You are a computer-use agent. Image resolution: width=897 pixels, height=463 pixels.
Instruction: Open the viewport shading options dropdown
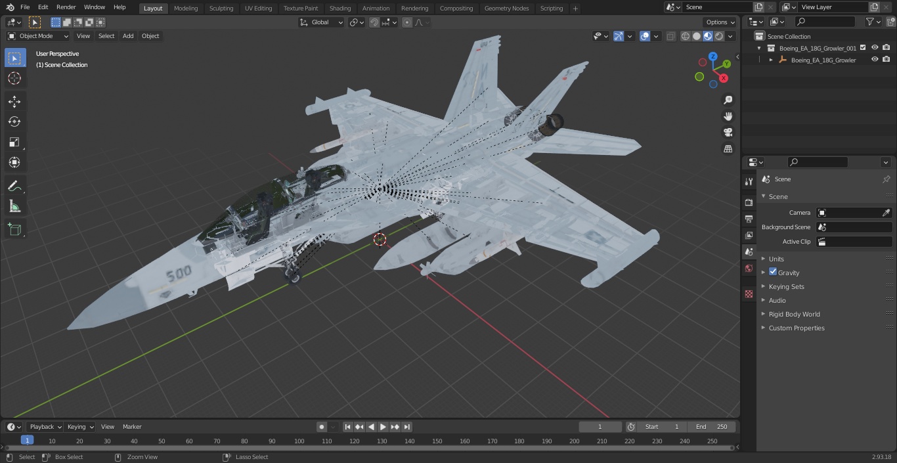(730, 36)
